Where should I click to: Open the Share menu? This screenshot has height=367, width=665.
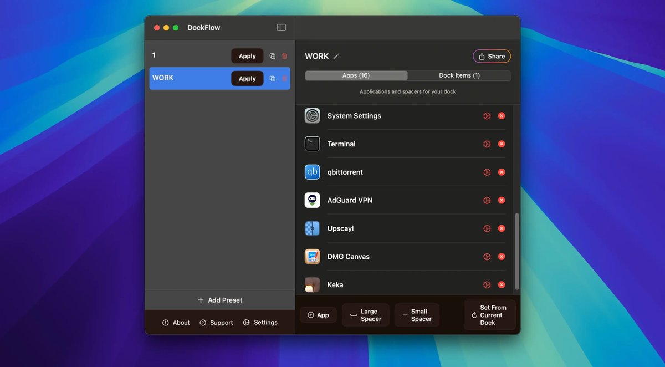492,55
